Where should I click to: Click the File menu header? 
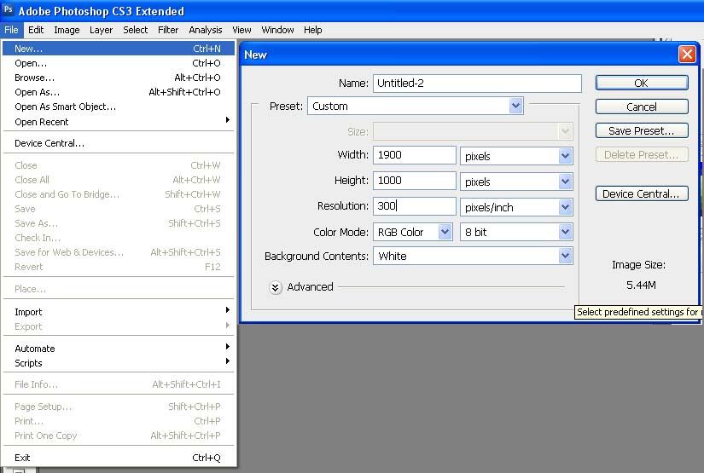11,30
